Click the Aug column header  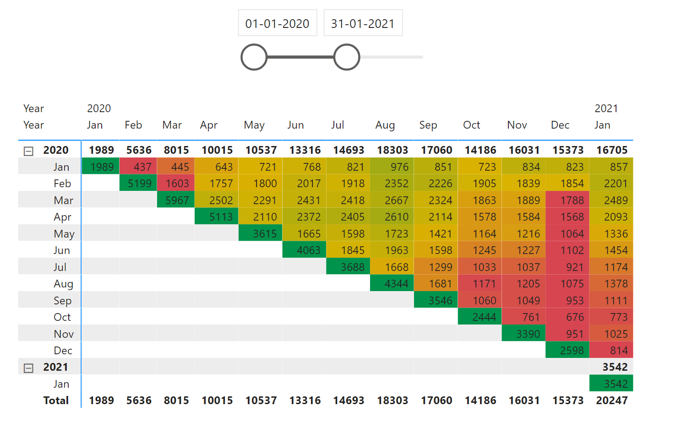coord(385,125)
